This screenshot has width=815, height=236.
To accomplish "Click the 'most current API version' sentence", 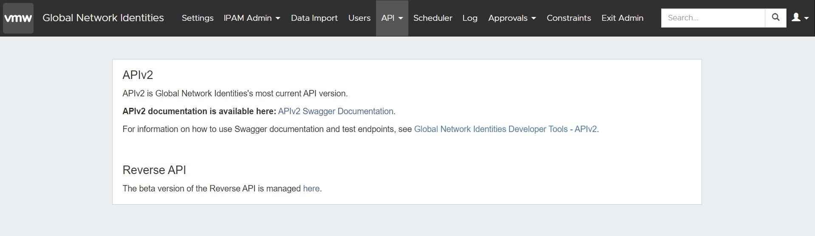I will (x=235, y=93).
